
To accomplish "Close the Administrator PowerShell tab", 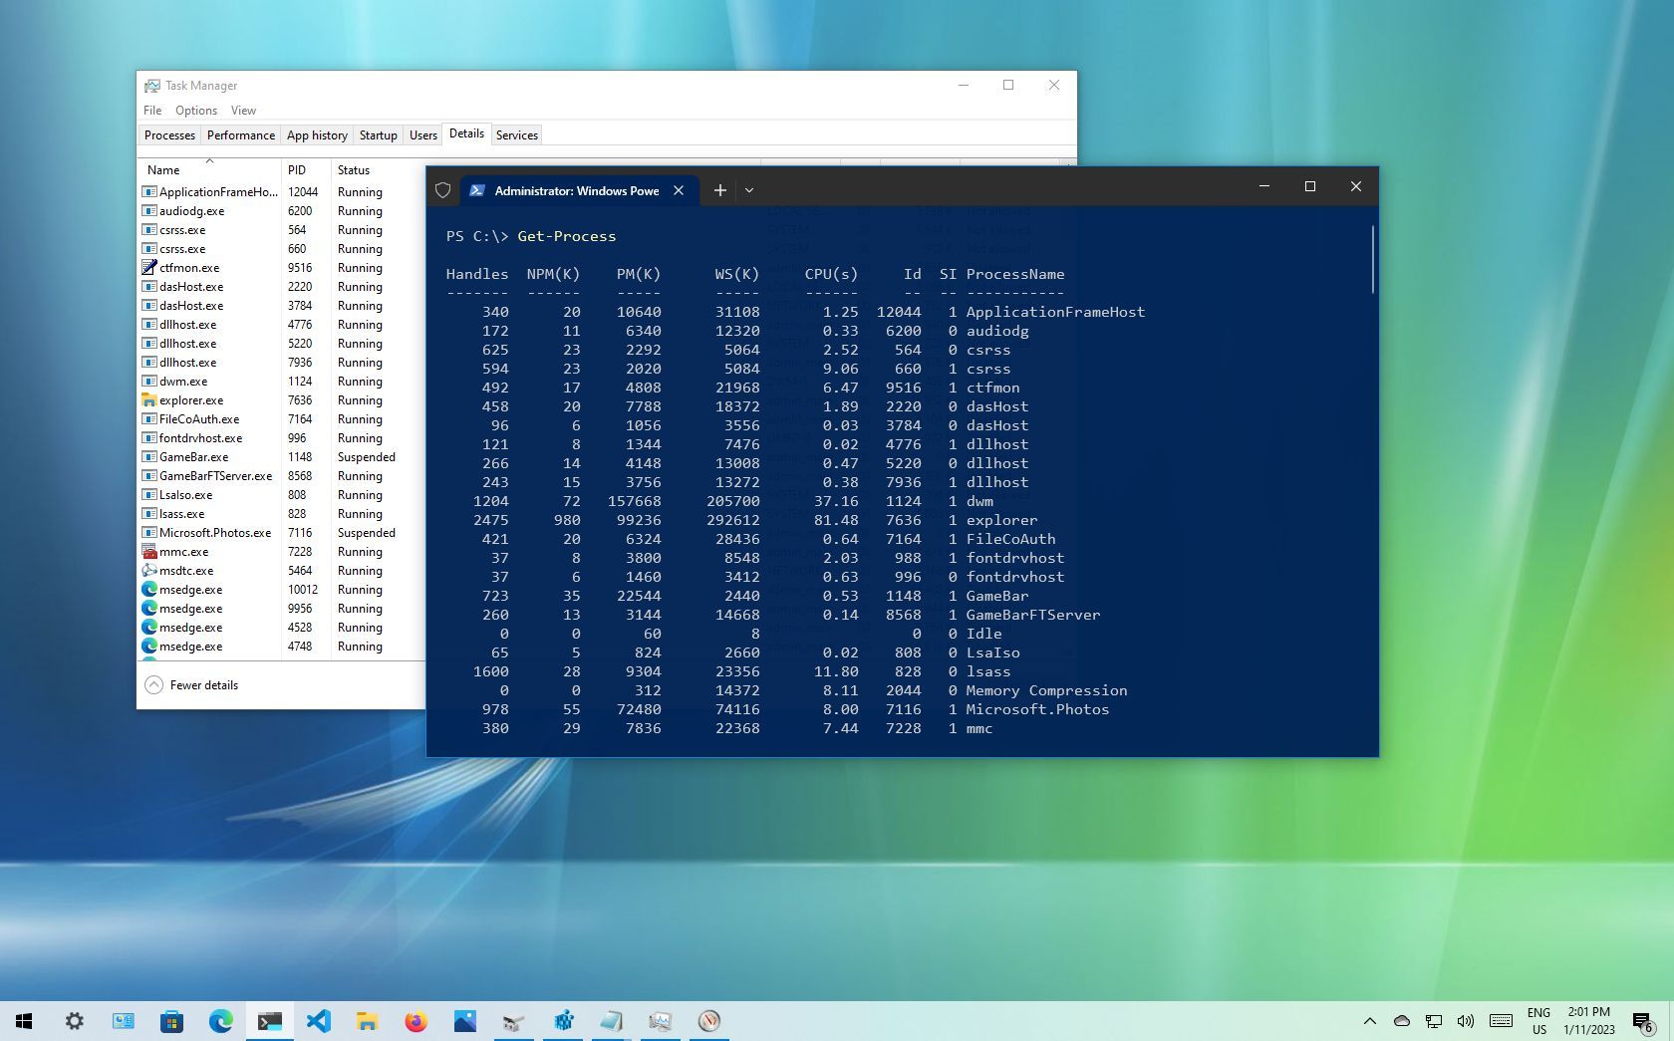I will [x=679, y=190].
